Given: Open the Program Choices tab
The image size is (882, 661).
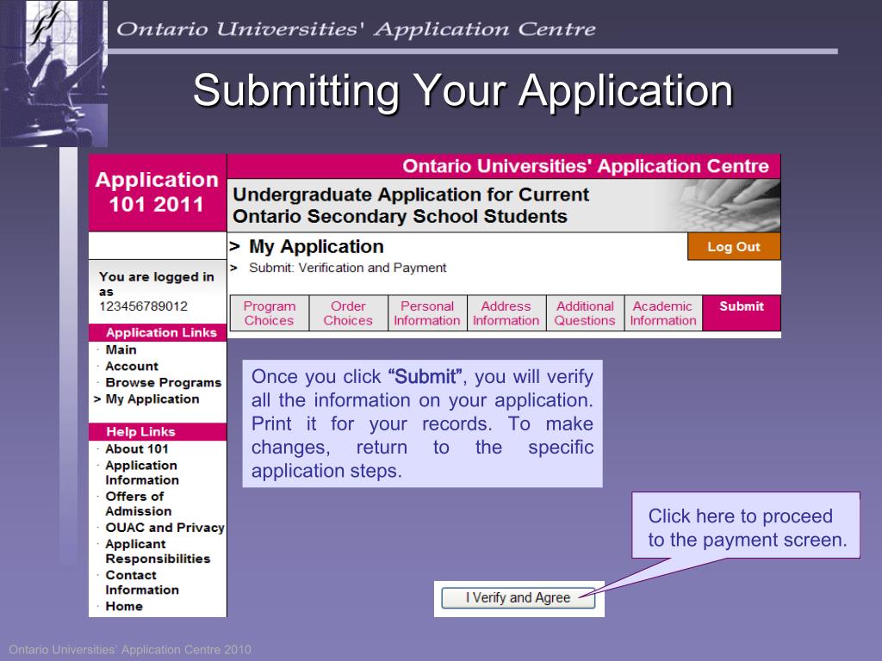Looking at the screenshot, I should (270, 313).
